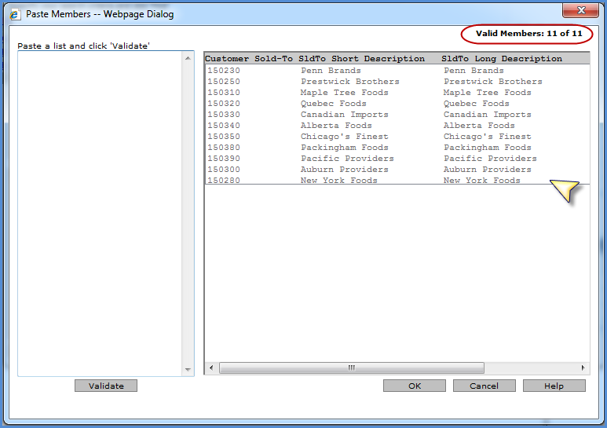Click Quebec Foods long description

476,104
